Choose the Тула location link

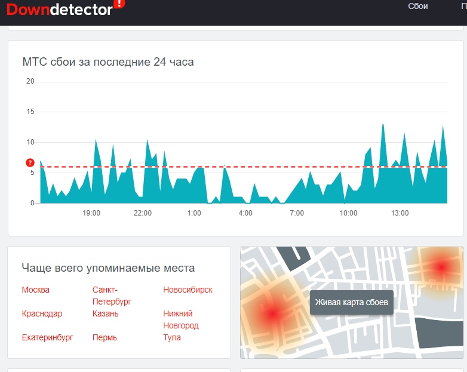pyautogui.click(x=172, y=337)
